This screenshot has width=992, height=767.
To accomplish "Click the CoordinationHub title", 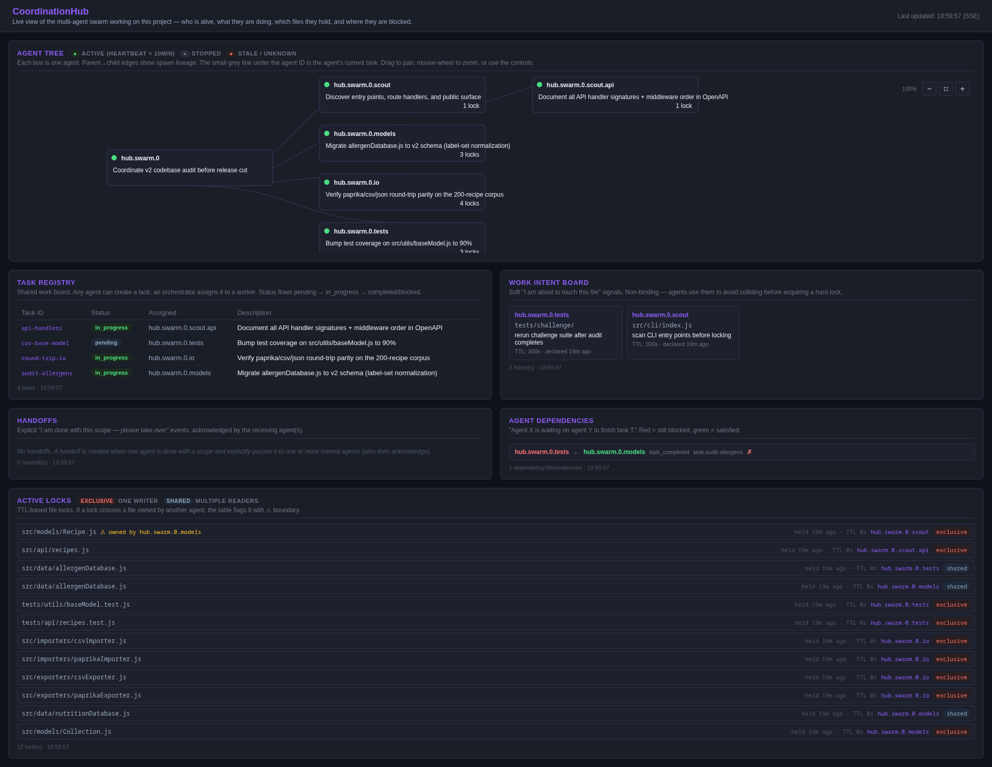I will (x=50, y=11).
